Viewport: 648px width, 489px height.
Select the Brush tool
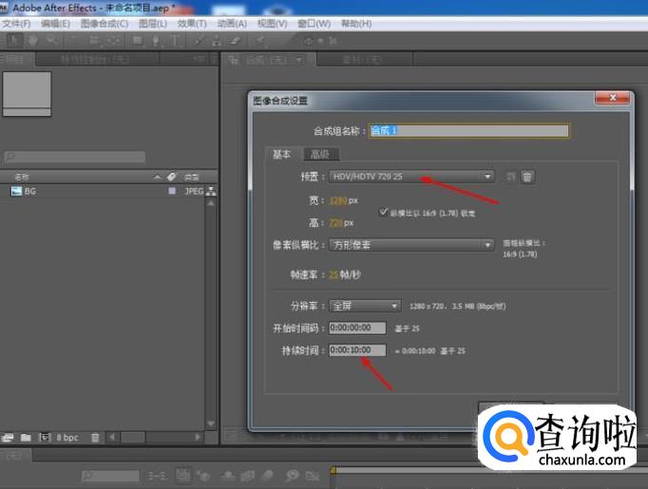(x=199, y=41)
